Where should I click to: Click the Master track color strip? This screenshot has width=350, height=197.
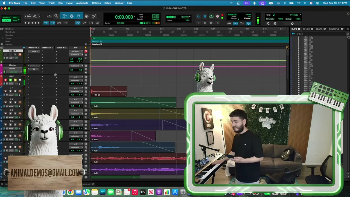pos(1,69)
